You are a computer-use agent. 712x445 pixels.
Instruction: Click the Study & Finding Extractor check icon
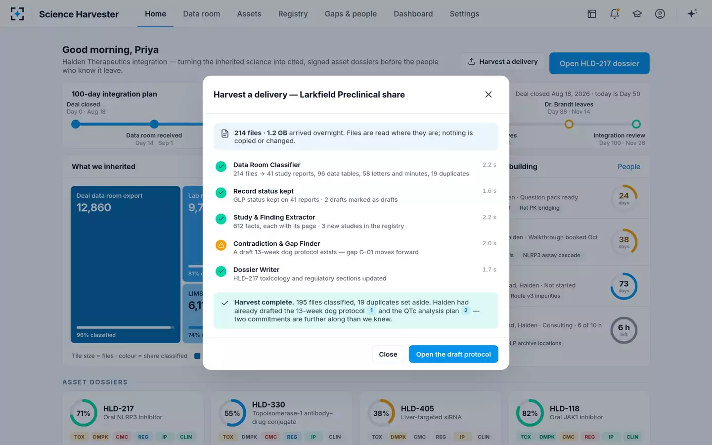pos(221,219)
